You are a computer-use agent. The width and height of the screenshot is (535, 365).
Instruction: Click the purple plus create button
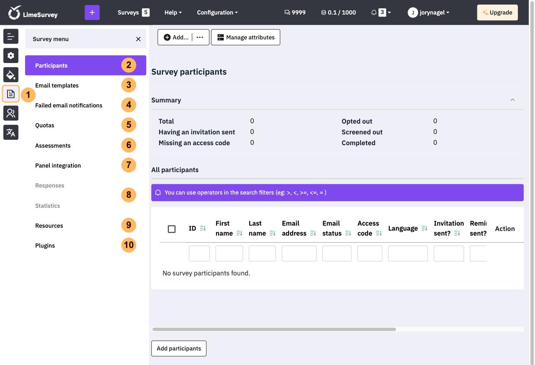pos(92,12)
